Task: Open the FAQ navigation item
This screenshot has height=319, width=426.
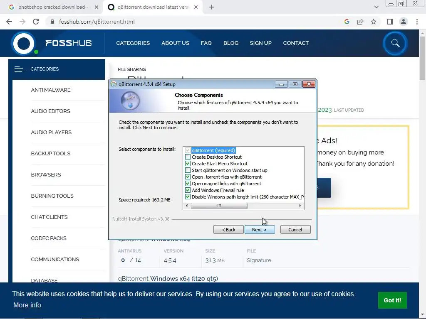Action: pyautogui.click(x=206, y=43)
